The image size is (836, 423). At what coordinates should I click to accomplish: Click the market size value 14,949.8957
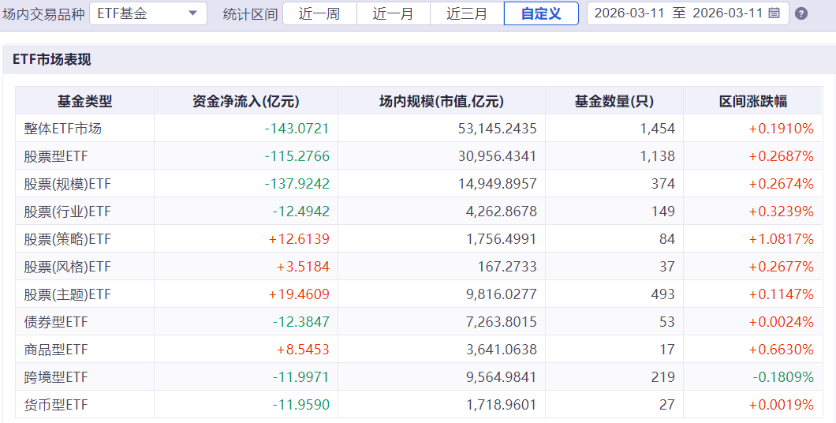(x=498, y=184)
